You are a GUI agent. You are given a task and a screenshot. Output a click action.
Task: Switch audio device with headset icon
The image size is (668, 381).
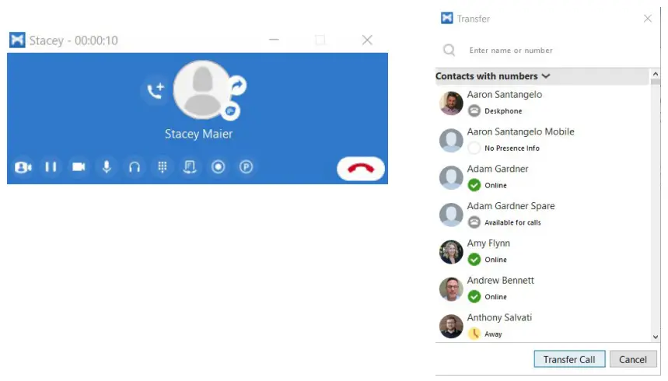[135, 167]
